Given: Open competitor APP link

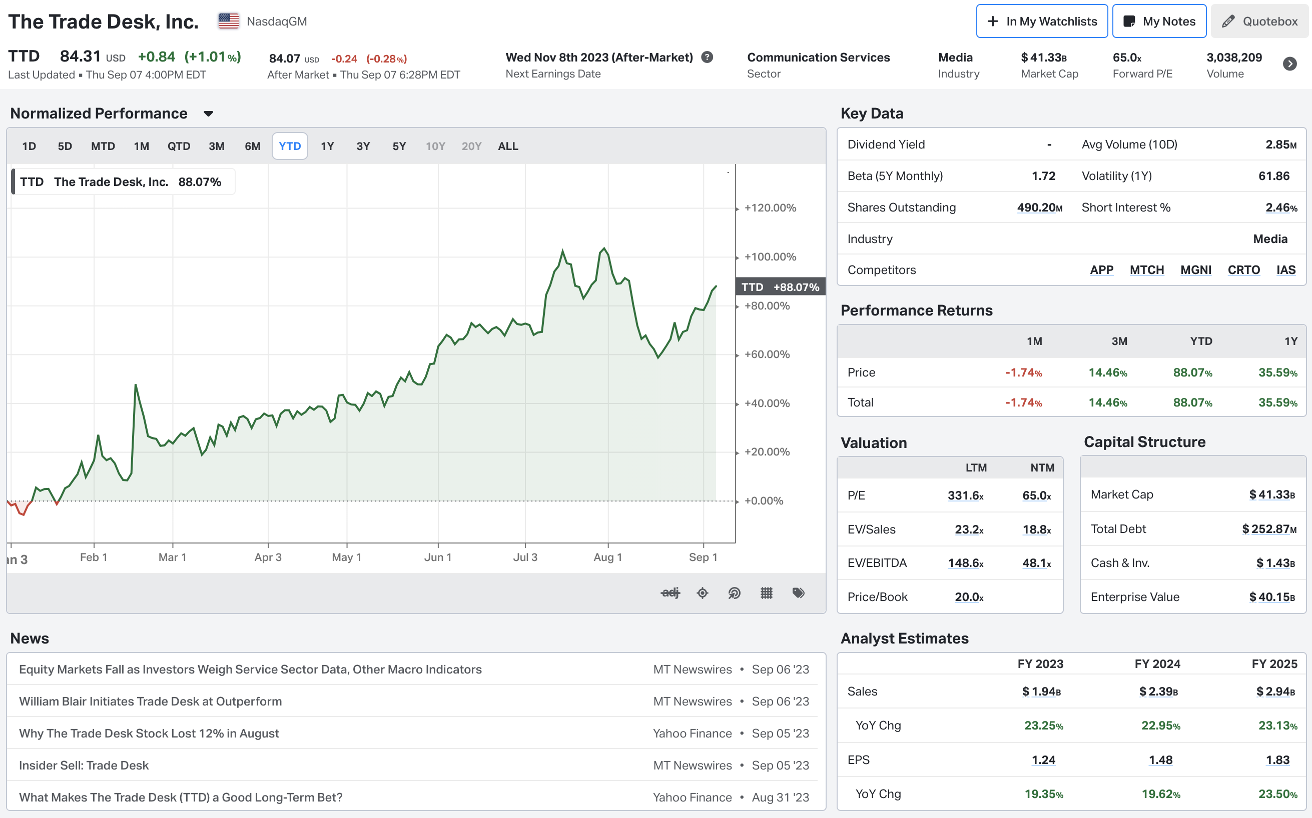Looking at the screenshot, I should 1101,270.
